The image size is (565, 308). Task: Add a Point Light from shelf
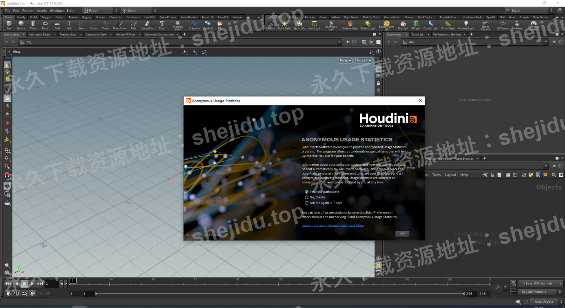[x=284, y=25]
